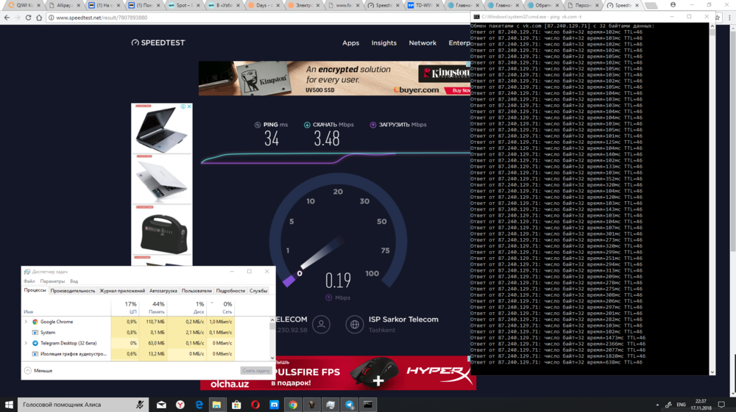The width and height of the screenshot is (736, 412).
Task: Sort processes by the ЦП column
Action: 125,308
